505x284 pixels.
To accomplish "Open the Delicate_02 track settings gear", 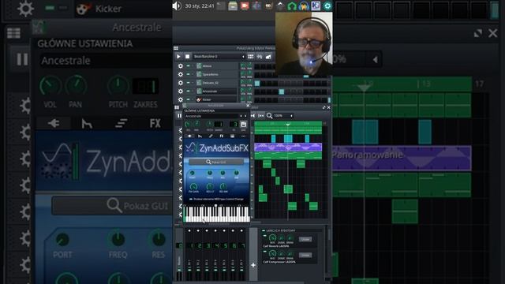I will [181, 83].
